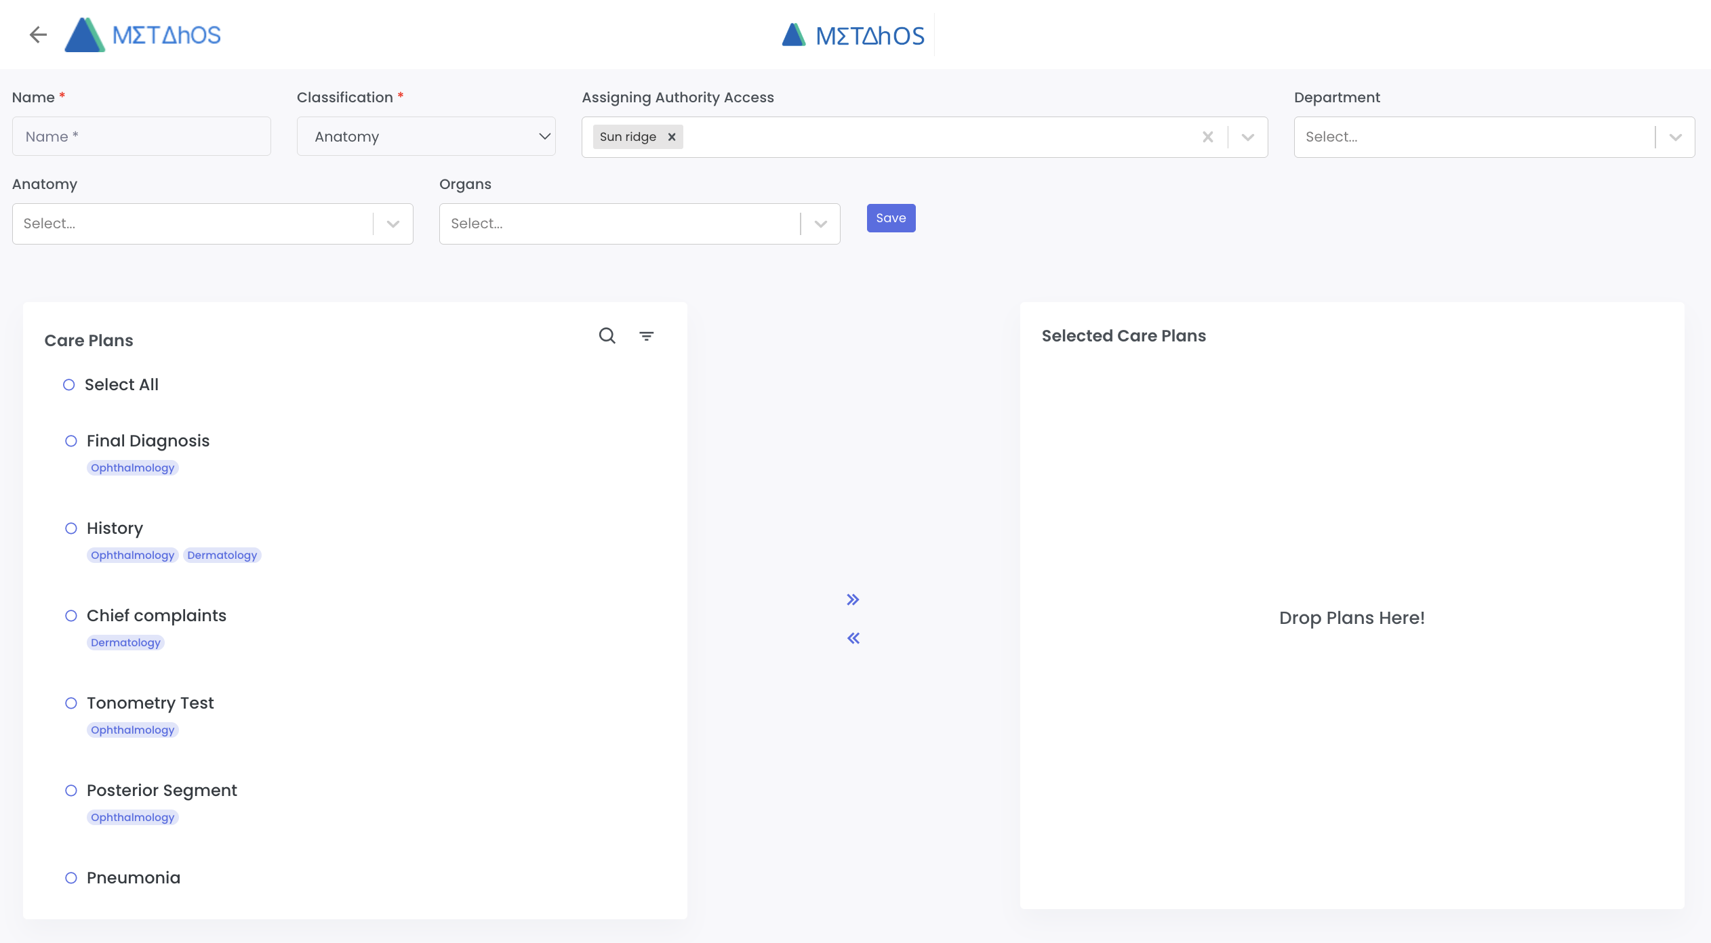Click the back arrow icon

[x=38, y=35]
